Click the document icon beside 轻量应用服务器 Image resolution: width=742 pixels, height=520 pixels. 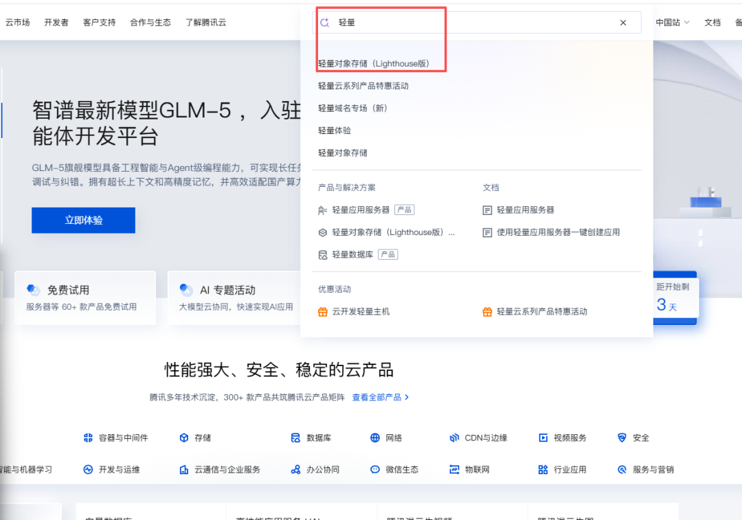(487, 210)
